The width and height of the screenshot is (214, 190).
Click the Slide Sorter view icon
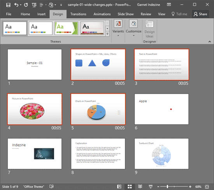tap(130, 187)
